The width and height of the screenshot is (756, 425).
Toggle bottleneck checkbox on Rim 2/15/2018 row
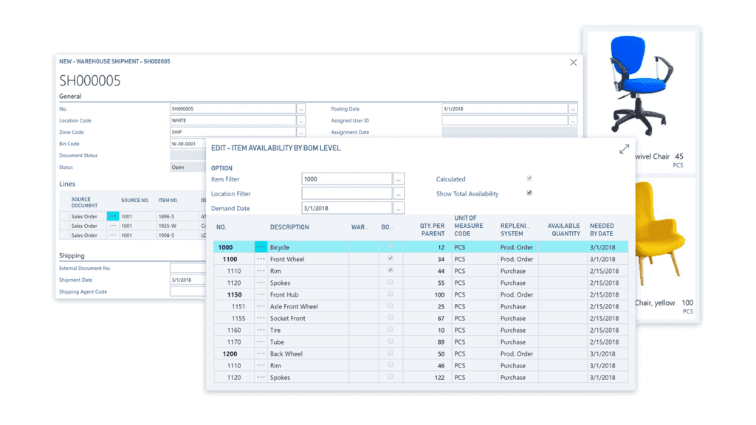point(391,270)
